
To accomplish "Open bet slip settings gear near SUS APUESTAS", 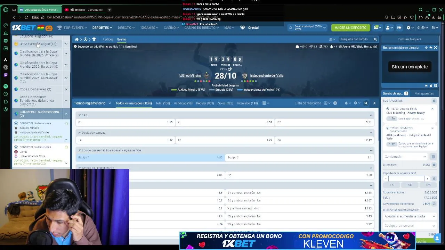I will coord(434,101).
